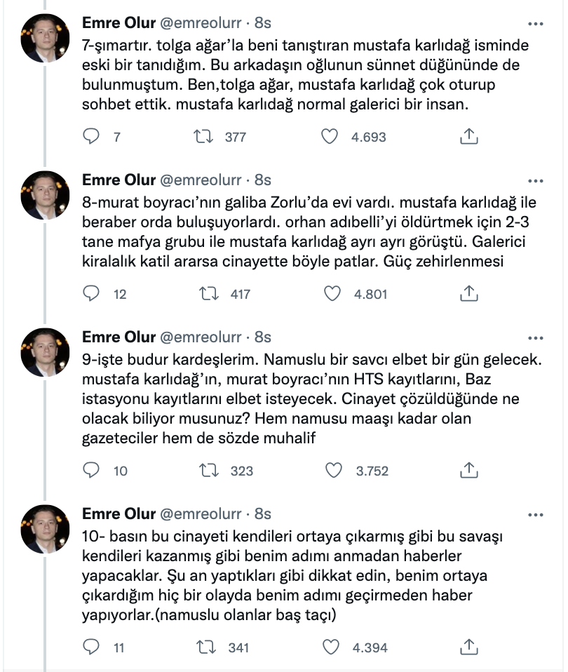Retweet the tweet with 323 retweets
Screen dimensions: 568x672
click(x=208, y=470)
